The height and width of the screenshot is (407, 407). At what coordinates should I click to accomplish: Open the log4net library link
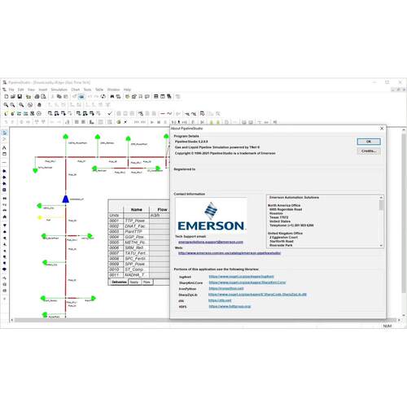tap(241, 277)
